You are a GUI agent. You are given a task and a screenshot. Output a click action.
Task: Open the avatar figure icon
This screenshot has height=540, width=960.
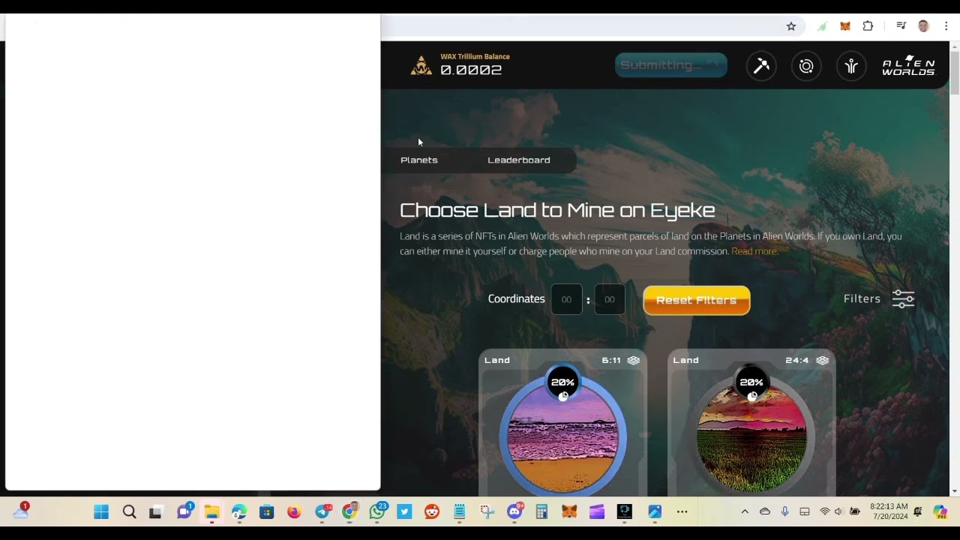click(x=851, y=66)
